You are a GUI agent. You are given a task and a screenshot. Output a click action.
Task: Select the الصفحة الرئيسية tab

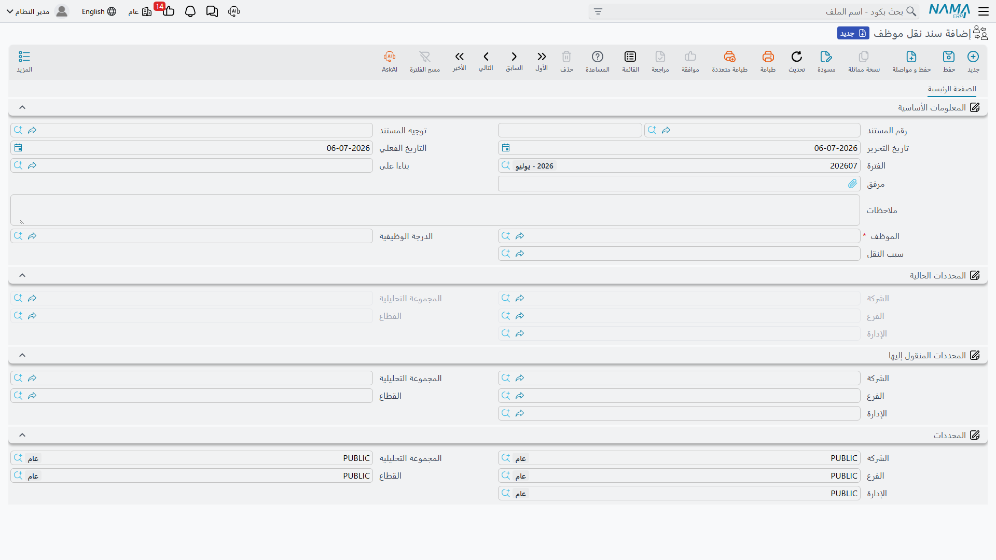(x=952, y=89)
